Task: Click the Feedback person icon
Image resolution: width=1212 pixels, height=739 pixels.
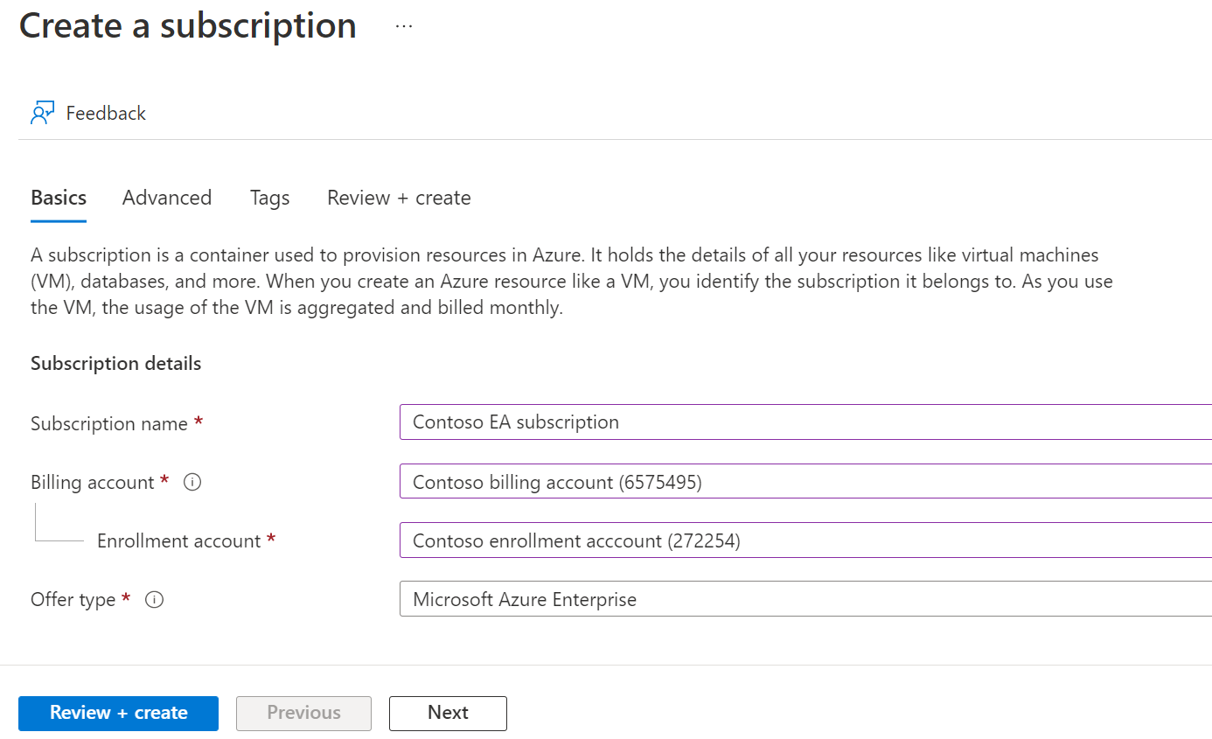Action: (42, 114)
